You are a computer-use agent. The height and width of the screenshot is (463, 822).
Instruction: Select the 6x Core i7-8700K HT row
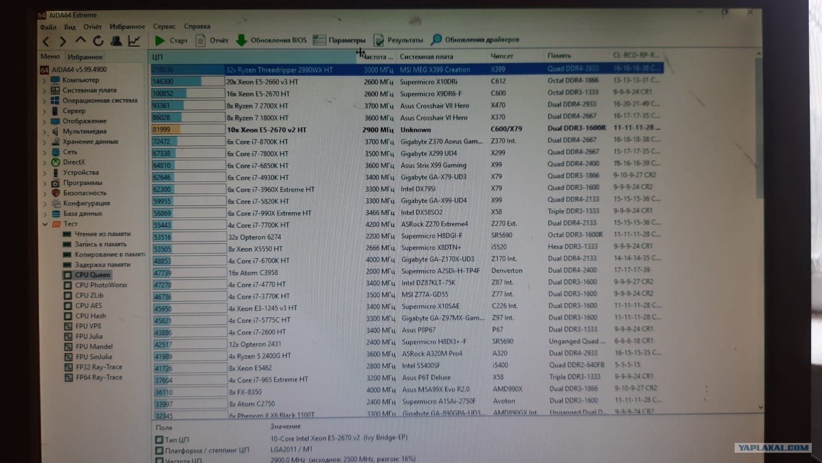click(x=407, y=141)
